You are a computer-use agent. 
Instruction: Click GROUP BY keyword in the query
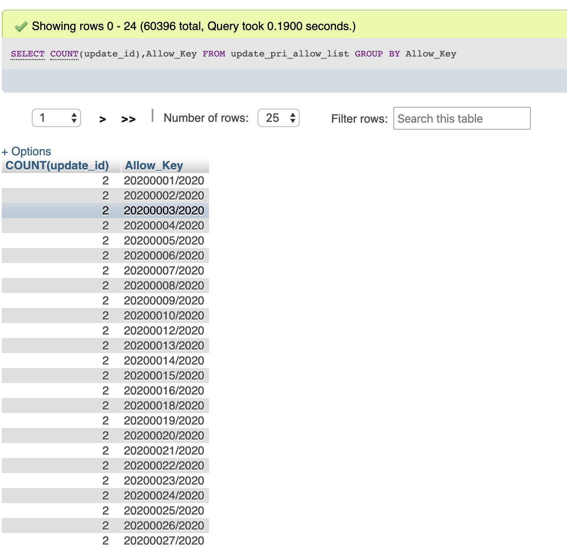[x=377, y=54]
